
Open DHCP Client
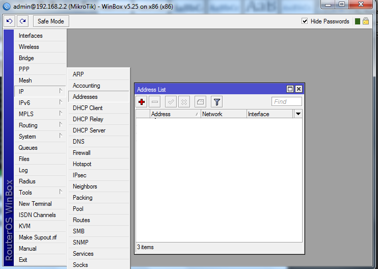99,108
